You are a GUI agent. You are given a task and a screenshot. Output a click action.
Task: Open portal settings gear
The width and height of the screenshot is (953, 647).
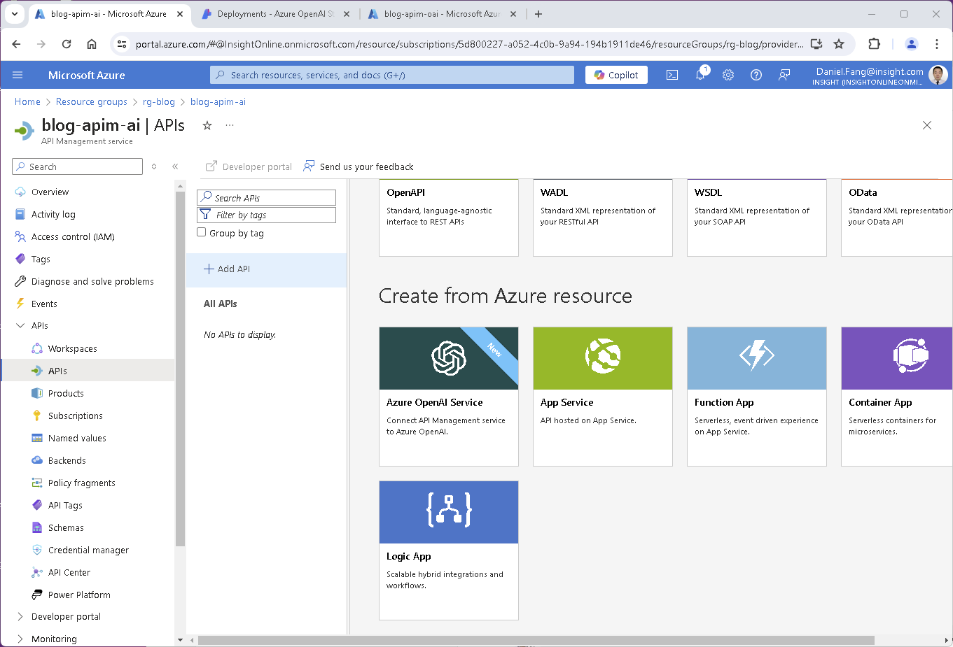pos(728,75)
